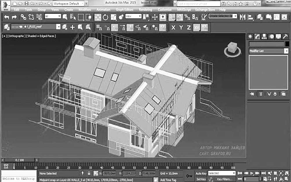This screenshot has width=291, height=182.
Task: Open the selection filter All dropdown
Action: pyautogui.click(x=53, y=16)
